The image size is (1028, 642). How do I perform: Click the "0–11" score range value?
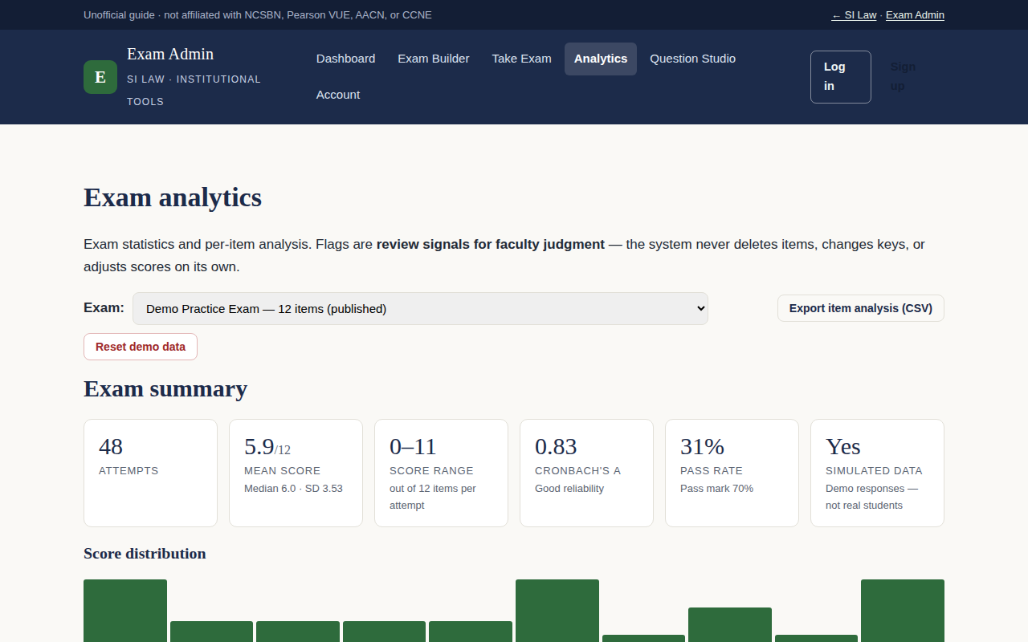(413, 446)
